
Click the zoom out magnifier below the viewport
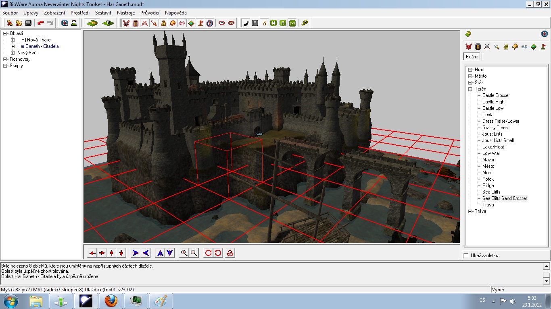(194, 253)
